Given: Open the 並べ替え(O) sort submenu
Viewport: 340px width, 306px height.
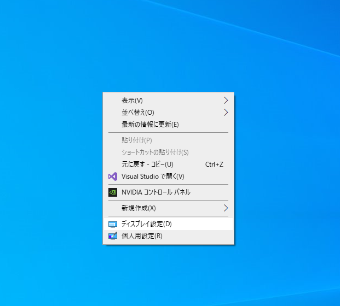Looking at the screenshot, I should pos(137,113).
